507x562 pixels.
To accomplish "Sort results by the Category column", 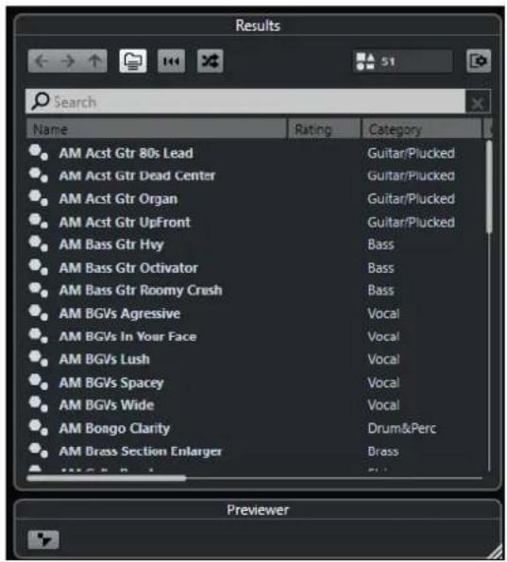I will click(422, 129).
